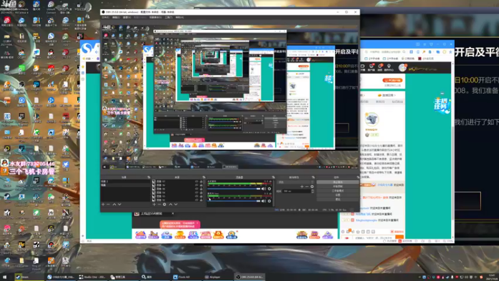Image resolution: width=499 pixels, height=281 pixels.
Task: Adjust the desktop audio volume slider
Action: (234, 189)
